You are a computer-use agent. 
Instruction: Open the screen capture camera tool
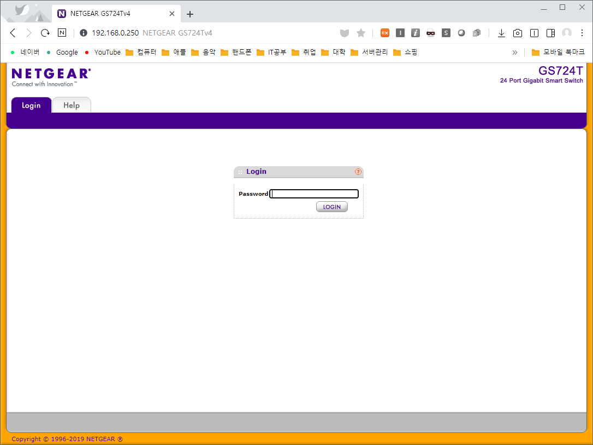(517, 33)
